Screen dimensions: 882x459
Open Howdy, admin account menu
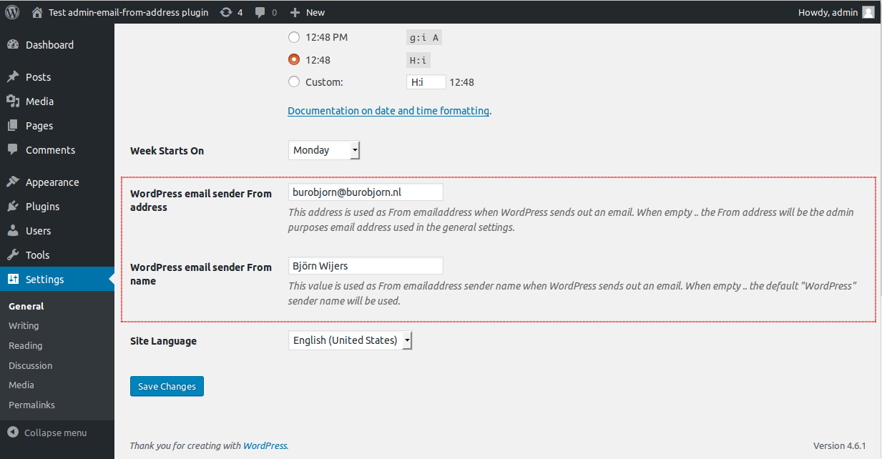(828, 12)
